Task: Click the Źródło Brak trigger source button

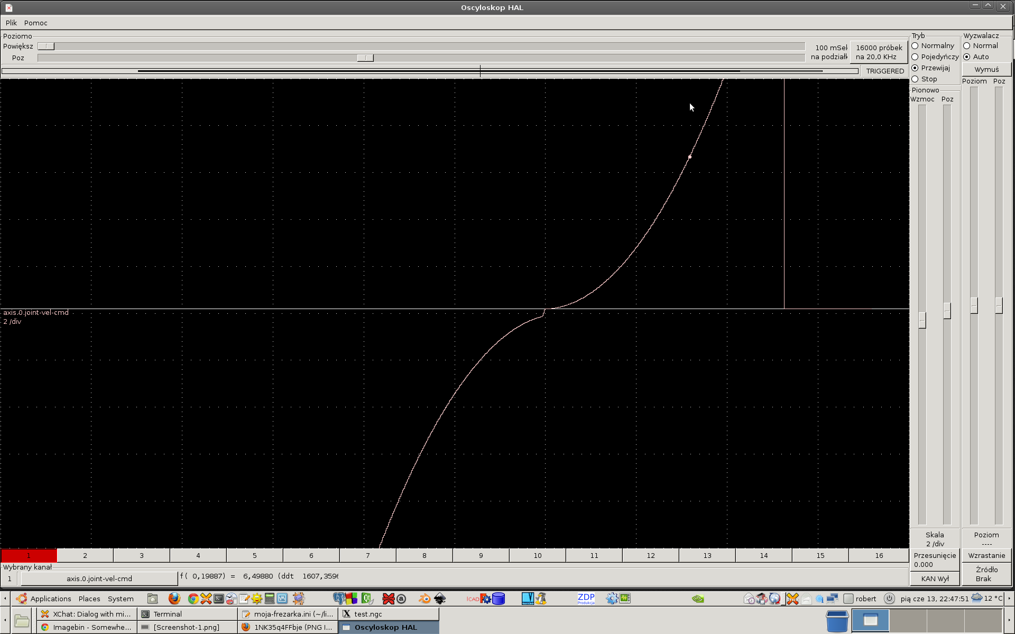Action: click(986, 574)
